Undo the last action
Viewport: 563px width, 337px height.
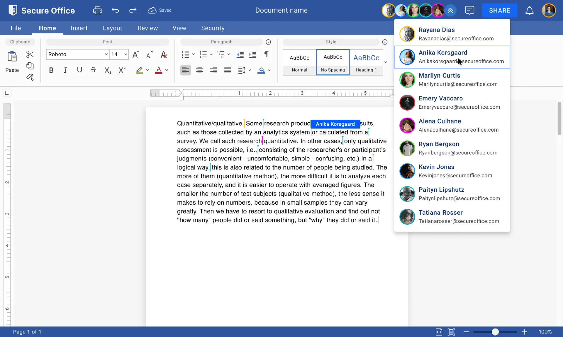[x=115, y=11]
